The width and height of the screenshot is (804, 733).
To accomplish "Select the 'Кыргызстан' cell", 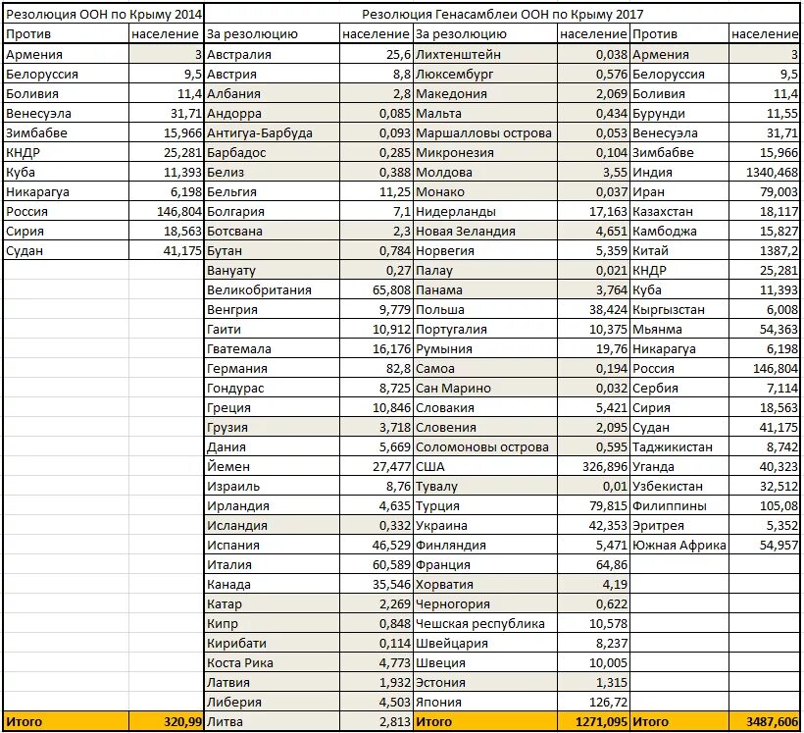I will coord(679,309).
